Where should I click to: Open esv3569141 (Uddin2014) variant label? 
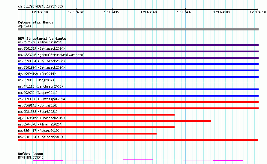coord(38,105)
